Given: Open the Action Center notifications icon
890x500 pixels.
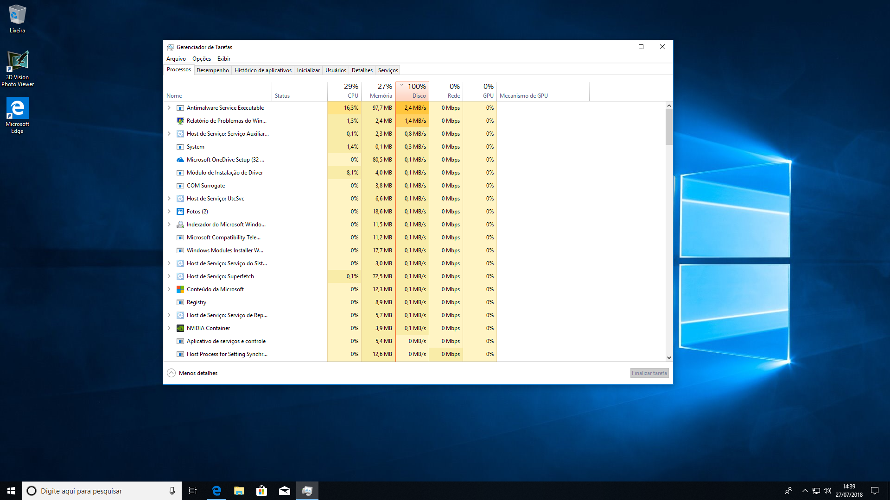Looking at the screenshot, I should click(875, 491).
